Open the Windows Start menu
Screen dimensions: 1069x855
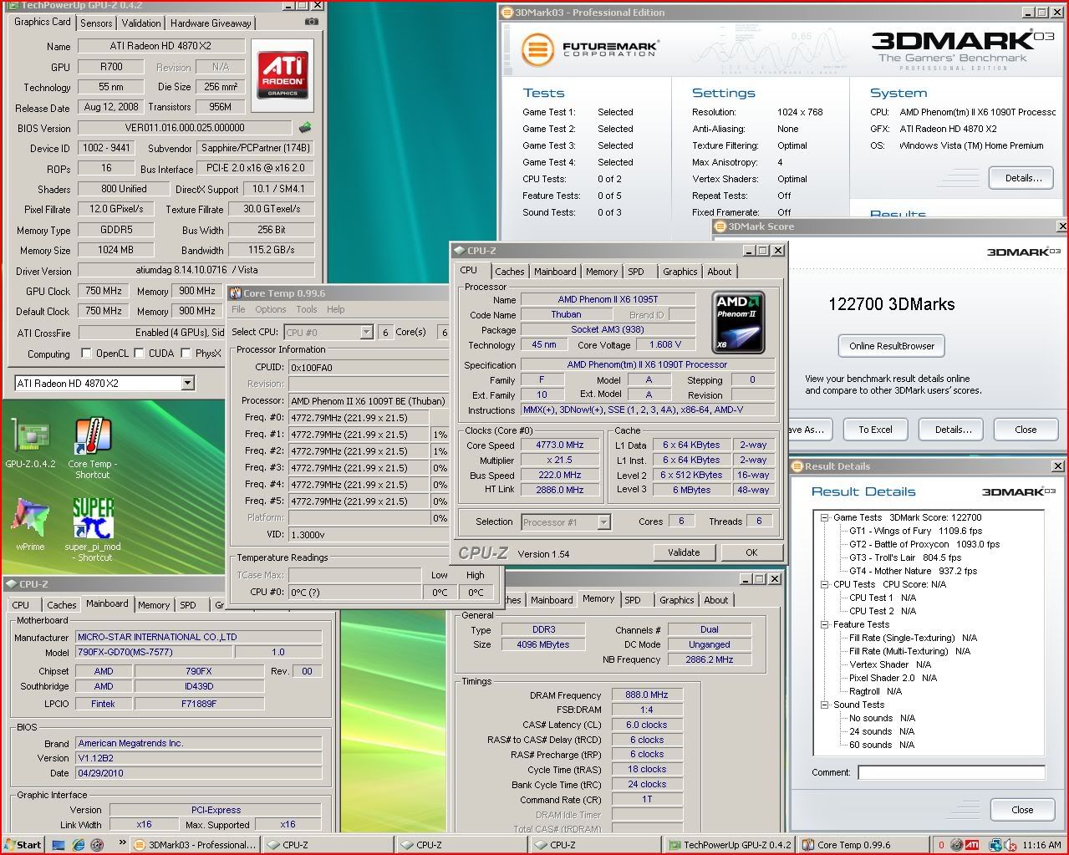coord(23,845)
